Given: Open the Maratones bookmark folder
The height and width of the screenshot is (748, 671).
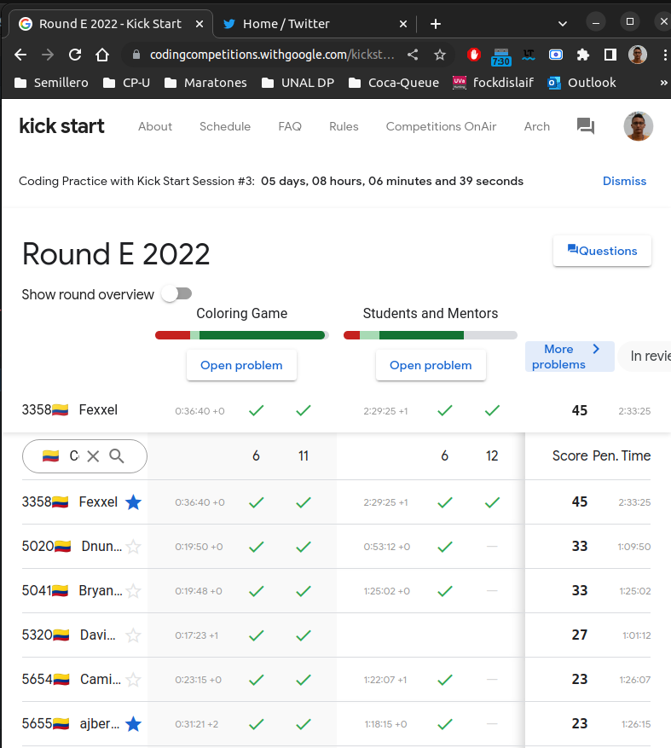Looking at the screenshot, I should [205, 83].
